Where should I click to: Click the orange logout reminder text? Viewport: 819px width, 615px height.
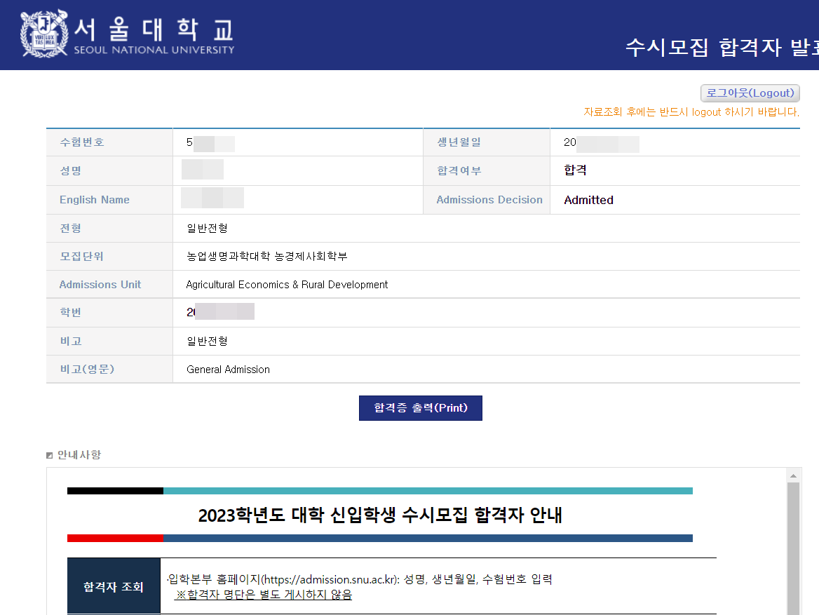(x=691, y=111)
